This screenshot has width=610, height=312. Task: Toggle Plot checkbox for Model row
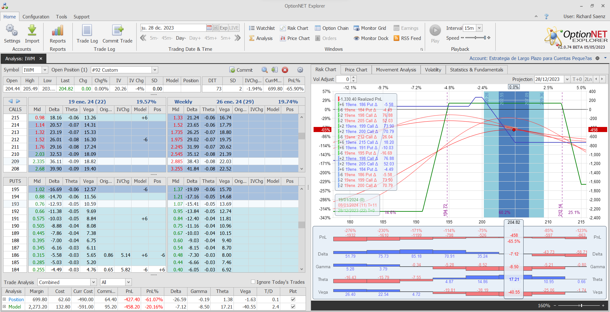tap(293, 307)
